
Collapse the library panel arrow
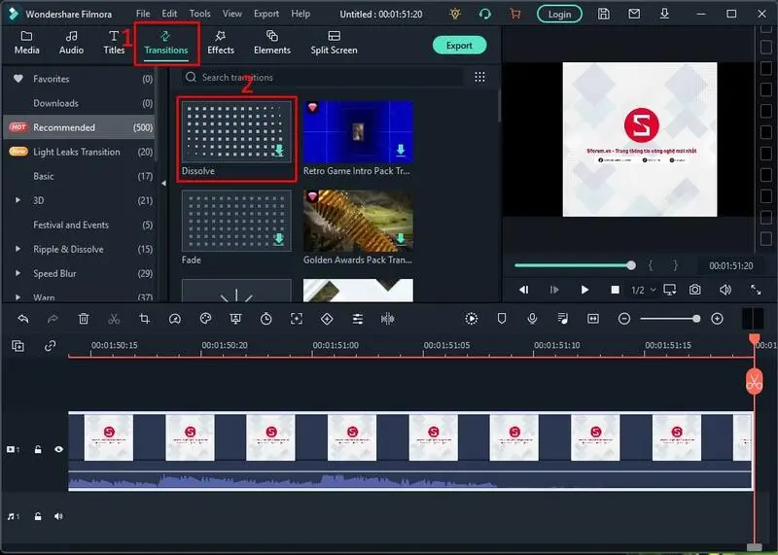click(x=163, y=183)
